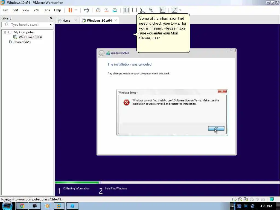
Task: Close the Windows 10 x64 tab
Action: pos(116,20)
